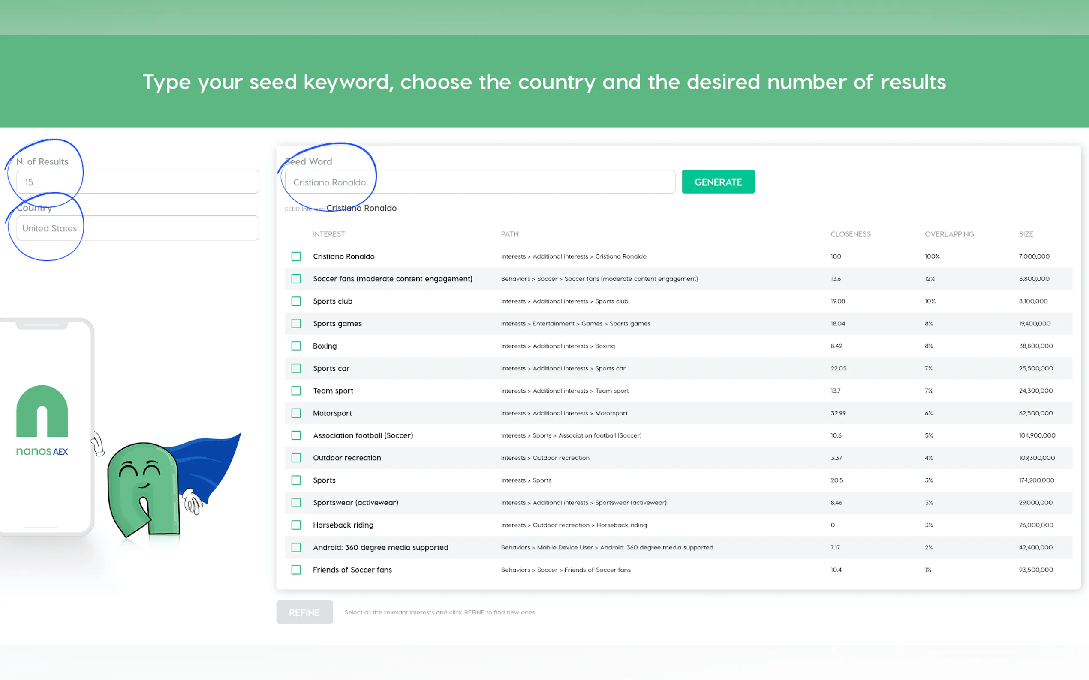The height and width of the screenshot is (680, 1089).
Task: Sort by the CLOSENESS column header
Action: tap(850, 234)
